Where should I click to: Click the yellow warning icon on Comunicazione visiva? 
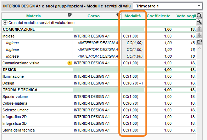[70, 63]
